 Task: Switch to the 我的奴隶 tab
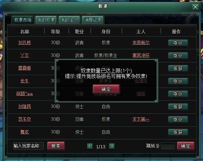tap(46, 20)
